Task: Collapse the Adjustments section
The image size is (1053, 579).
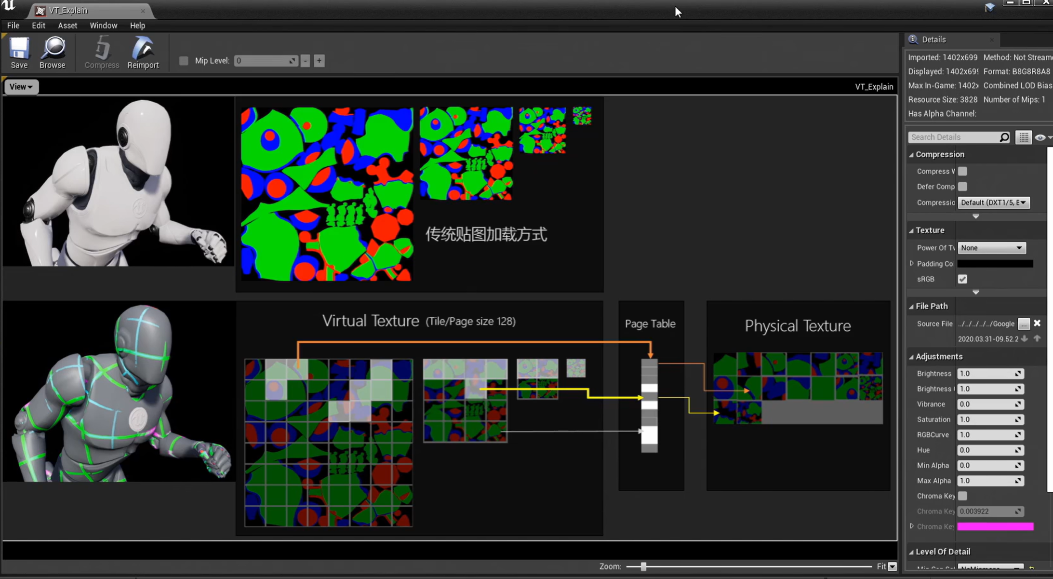Action: [911, 357]
